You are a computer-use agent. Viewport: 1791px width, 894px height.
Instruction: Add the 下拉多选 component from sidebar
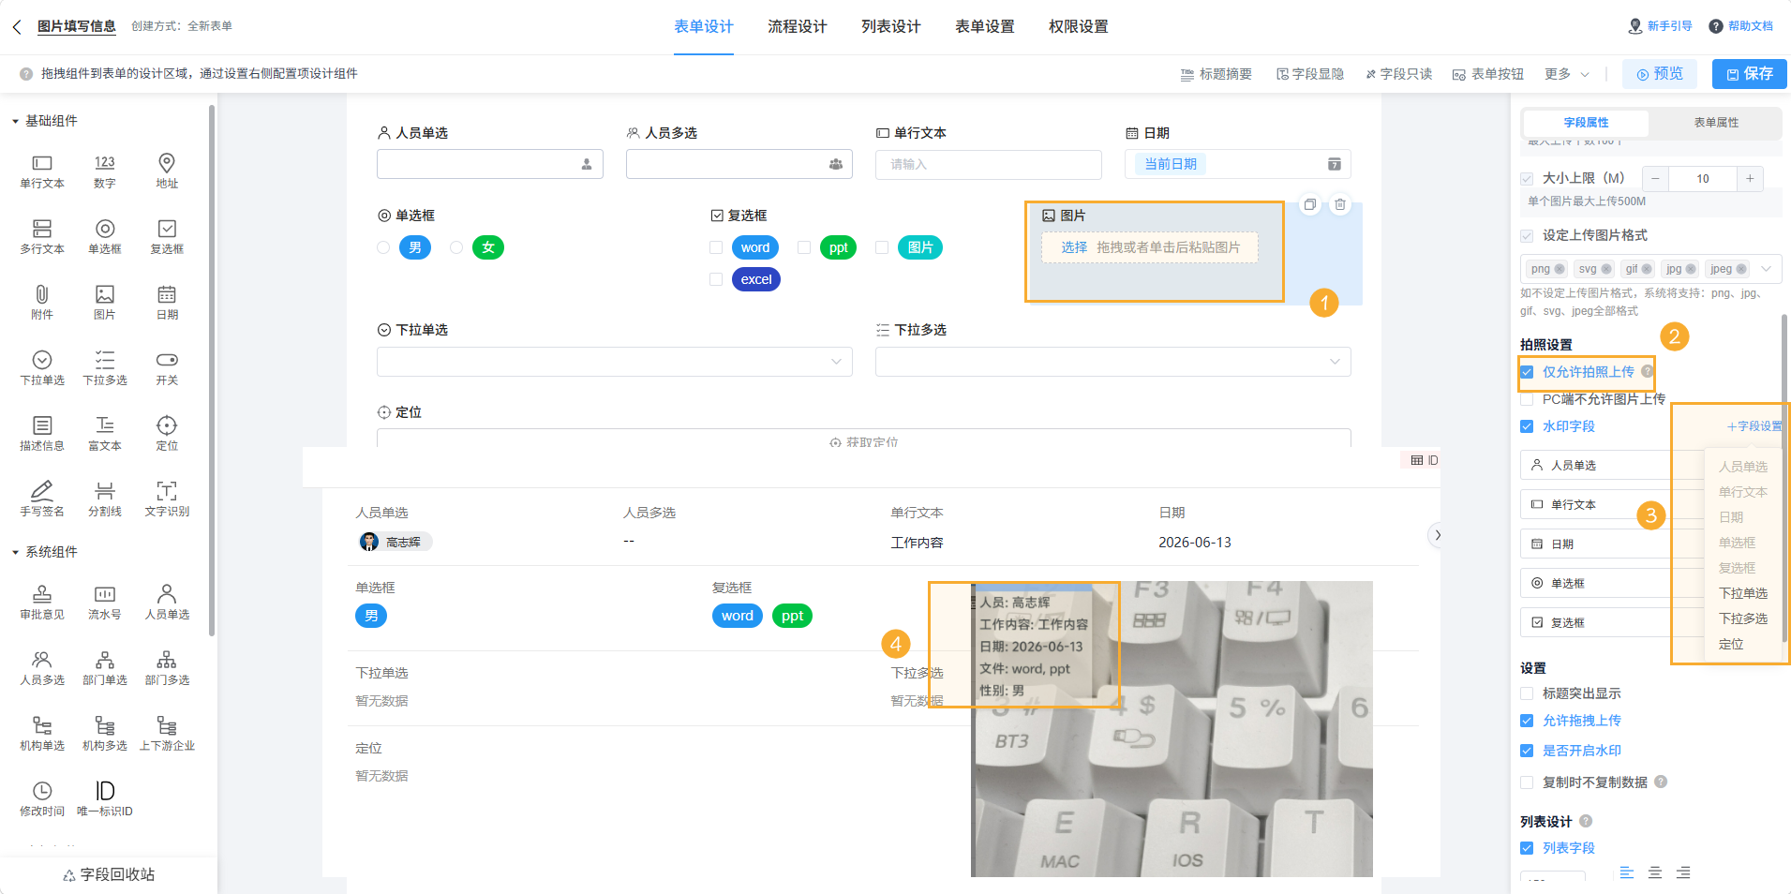click(x=105, y=368)
